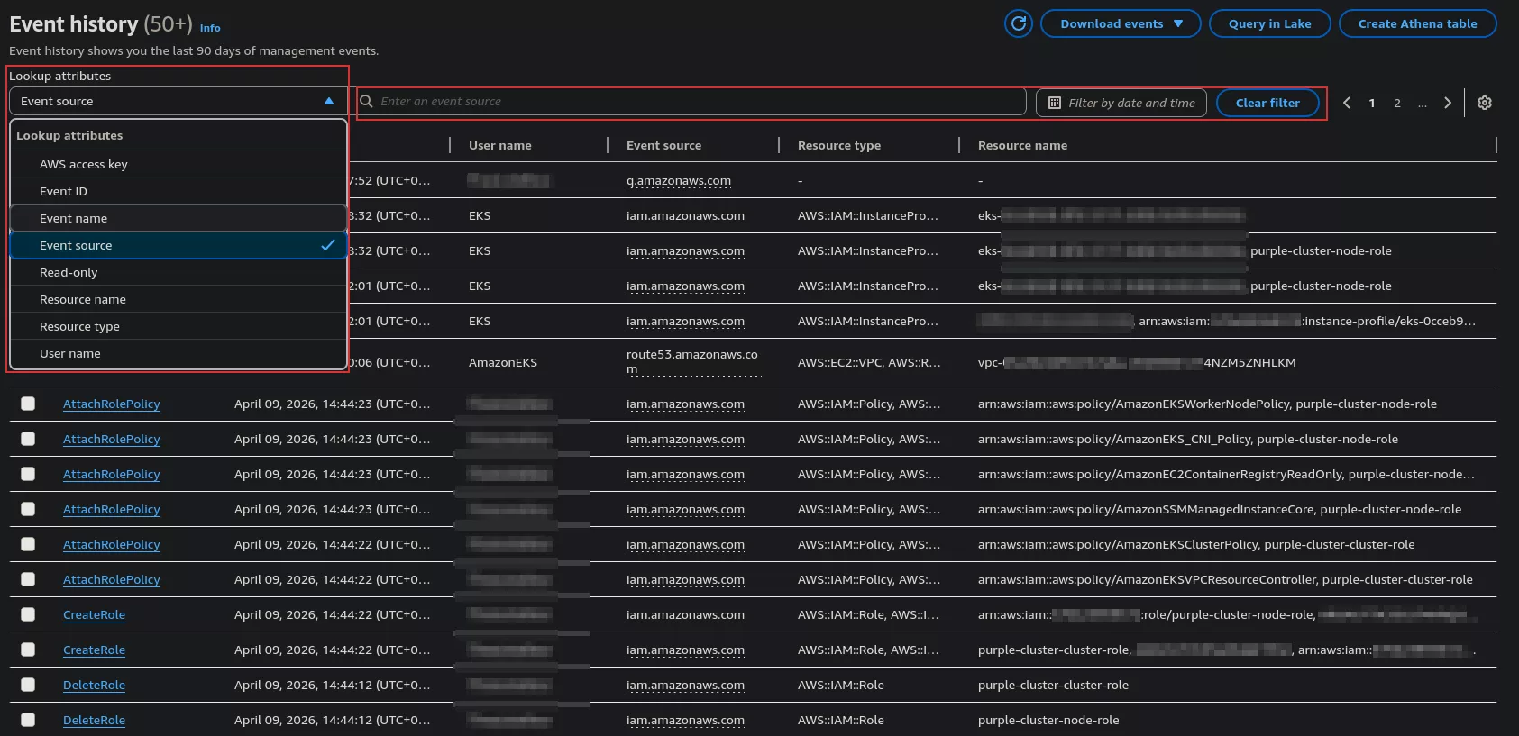Select Event name lookup attribute
This screenshot has height=736, width=1519.
[178, 218]
